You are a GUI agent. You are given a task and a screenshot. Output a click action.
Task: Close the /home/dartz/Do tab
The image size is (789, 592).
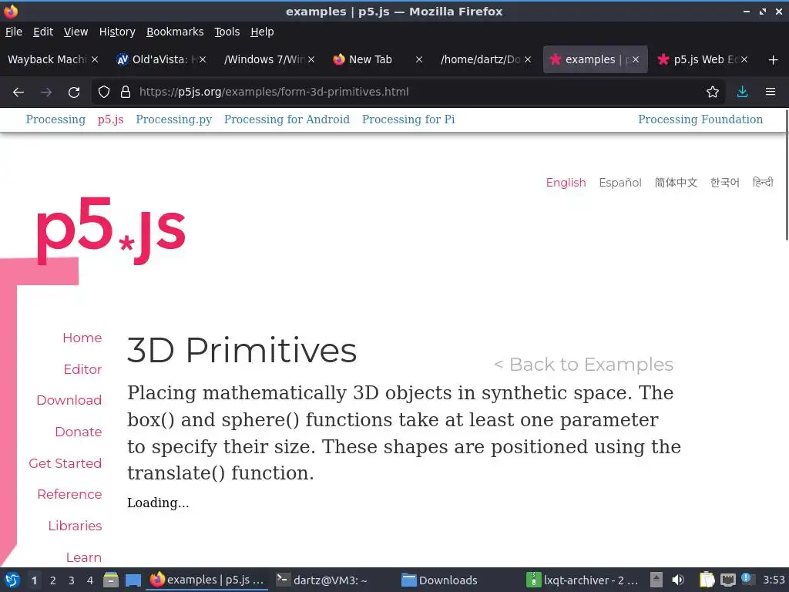tap(527, 59)
